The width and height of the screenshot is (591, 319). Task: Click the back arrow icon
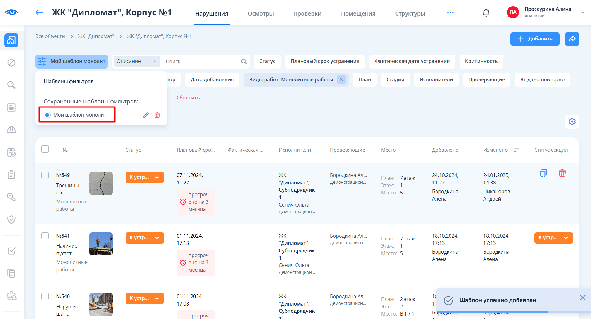(x=39, y=12)
